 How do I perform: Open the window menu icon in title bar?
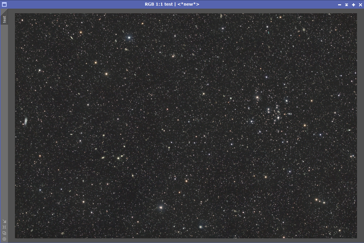[4, 4]
